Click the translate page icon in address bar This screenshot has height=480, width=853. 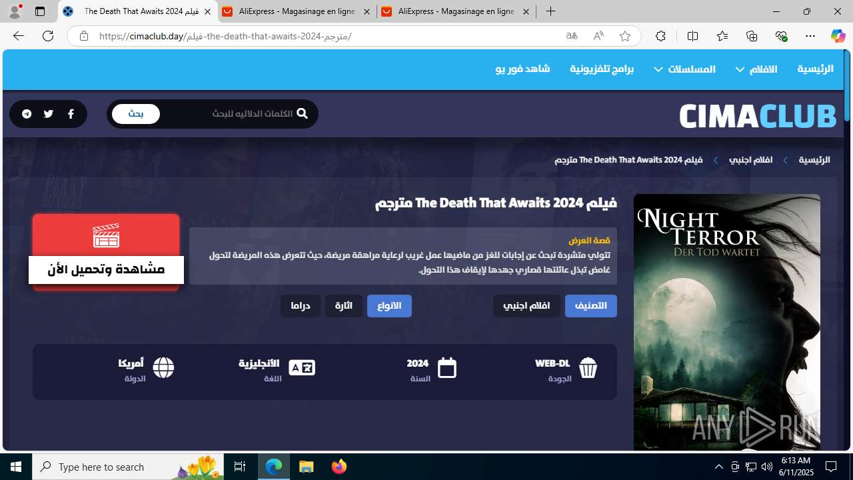tap(572, 36)
